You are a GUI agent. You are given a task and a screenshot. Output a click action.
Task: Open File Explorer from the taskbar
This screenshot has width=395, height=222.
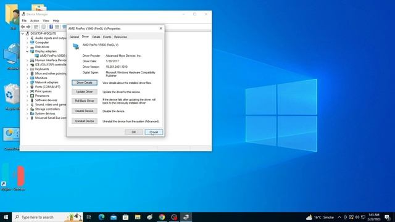tap(138, 217)
